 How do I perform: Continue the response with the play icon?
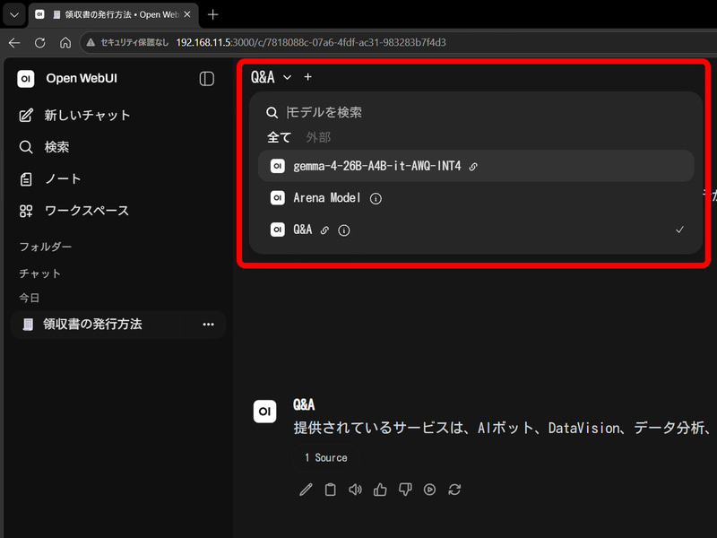coord(430,490)
